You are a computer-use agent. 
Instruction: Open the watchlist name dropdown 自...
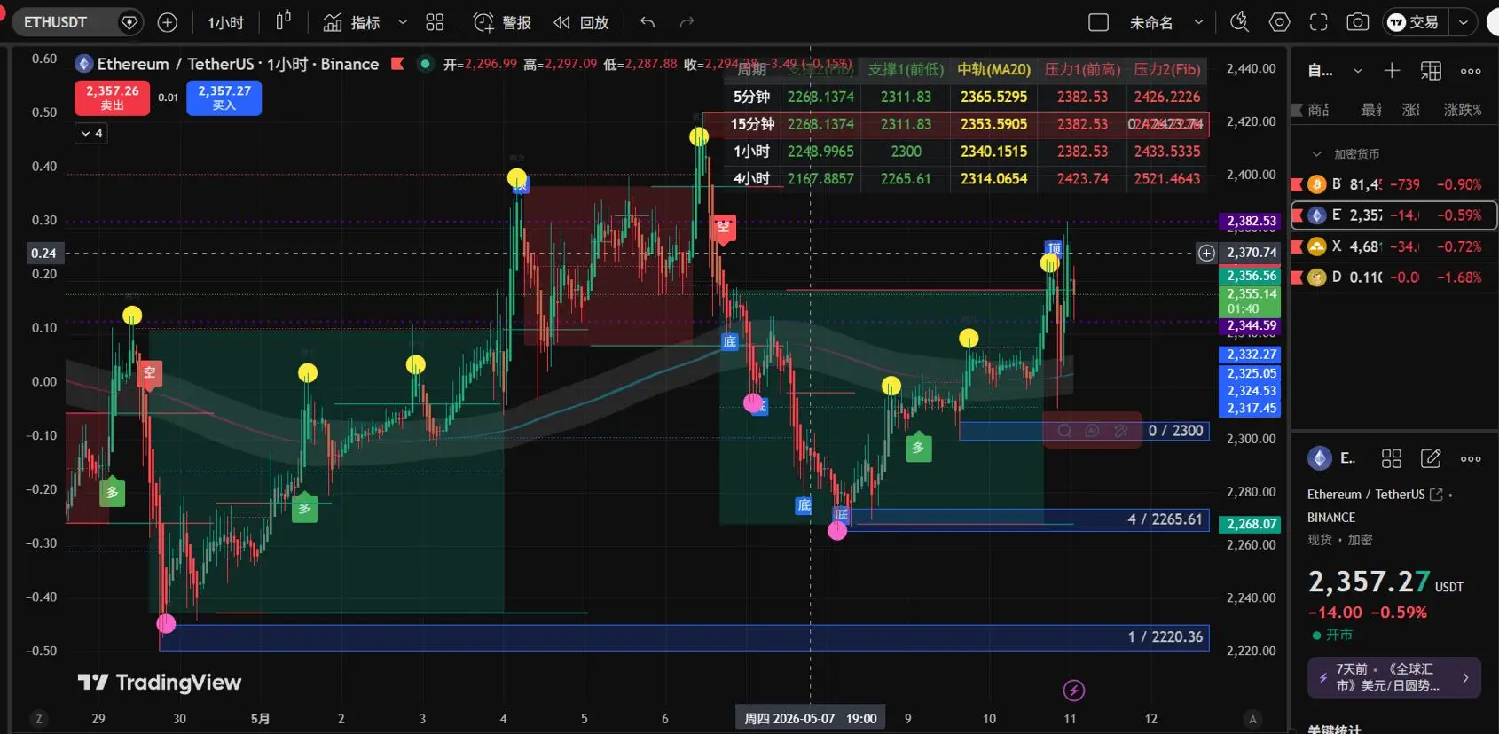click(1334, 71)
